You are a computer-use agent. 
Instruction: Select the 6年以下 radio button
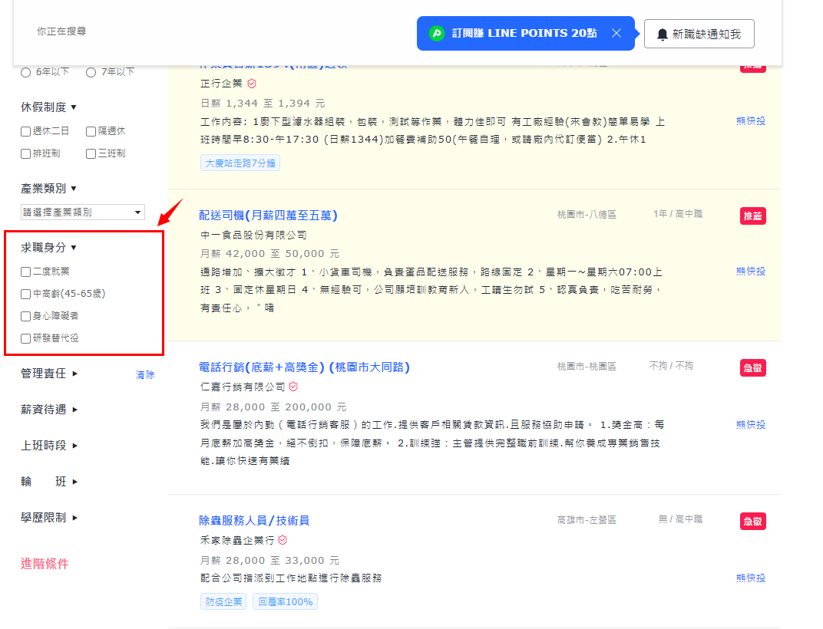click(x=25, y=72)
